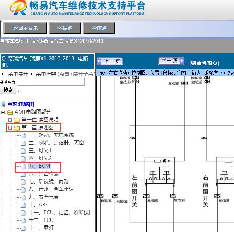Click the 菜单搜索 input field
The width and height of the screenshot is (234, 232).
51,82
